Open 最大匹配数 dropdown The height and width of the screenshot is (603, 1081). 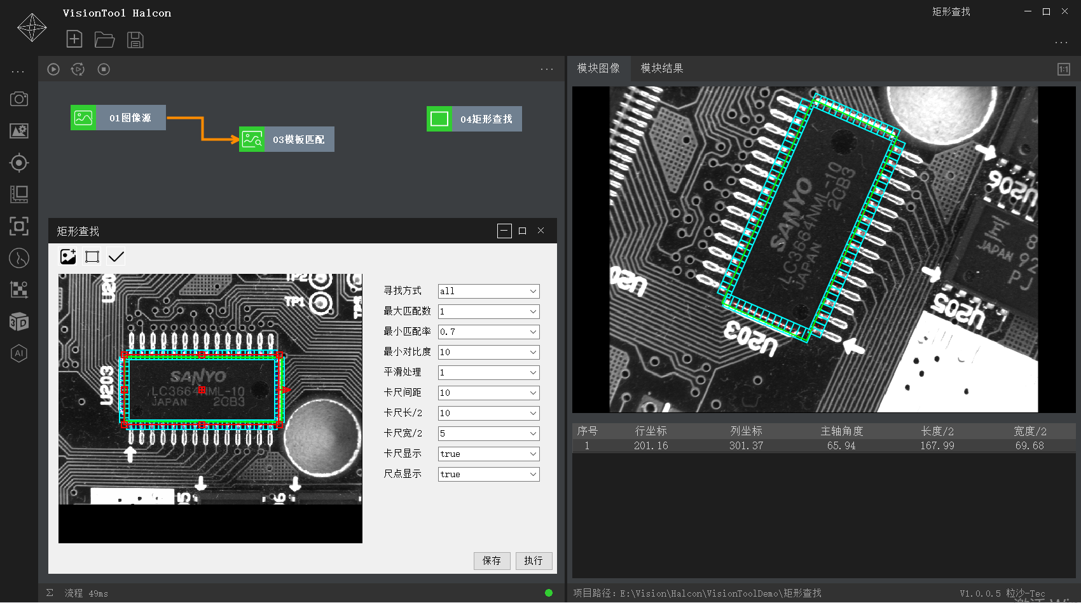489,311
